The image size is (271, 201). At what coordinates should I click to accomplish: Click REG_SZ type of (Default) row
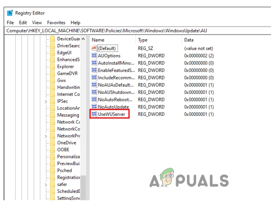146,49
